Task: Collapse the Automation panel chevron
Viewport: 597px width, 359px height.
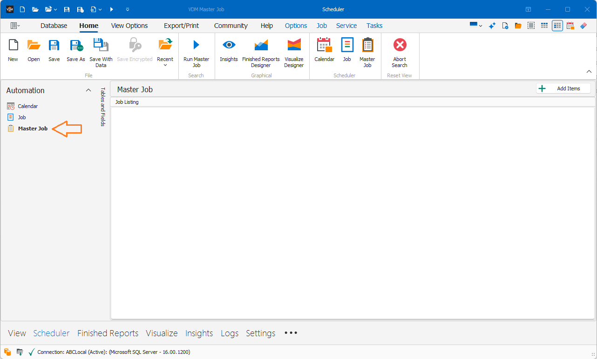Action: (x=88, y=90)
